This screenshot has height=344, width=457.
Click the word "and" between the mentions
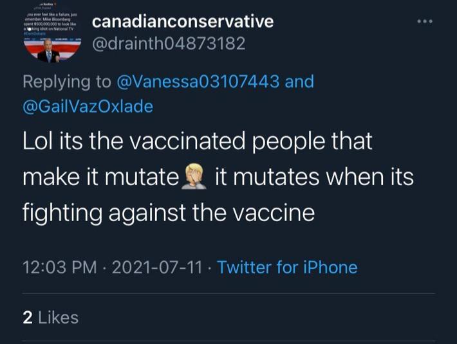click(299, 82)
